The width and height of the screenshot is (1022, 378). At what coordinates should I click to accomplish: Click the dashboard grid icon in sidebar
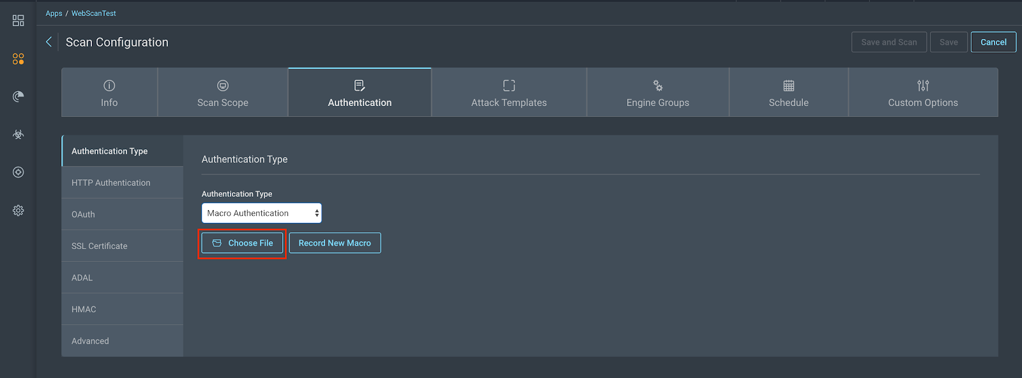(18, 21)
